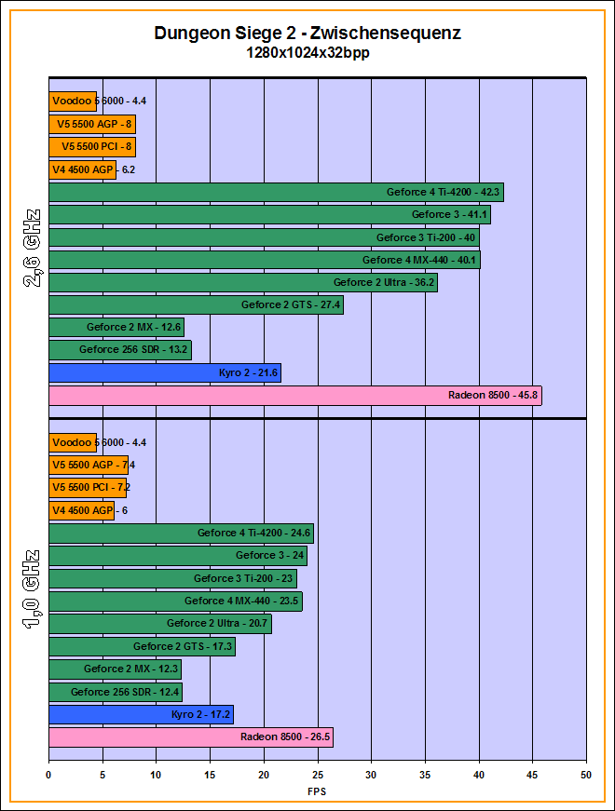Select the V5 5500 PCI - 7.2 bar

pyautogui.click(x=88, y=488)
